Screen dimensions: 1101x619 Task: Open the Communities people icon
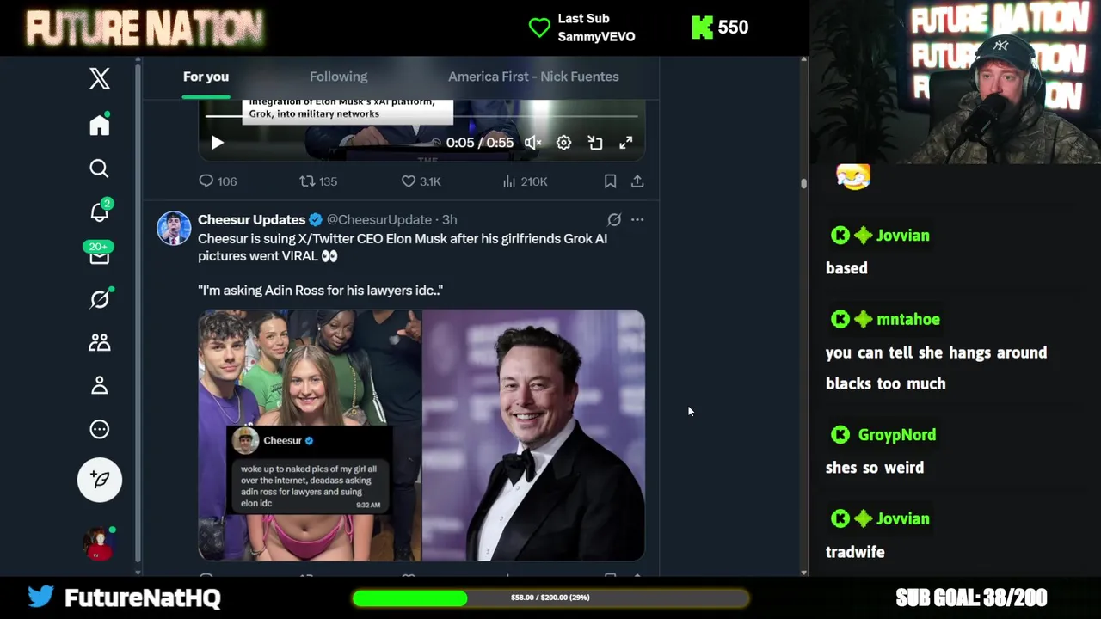(100, 342)
